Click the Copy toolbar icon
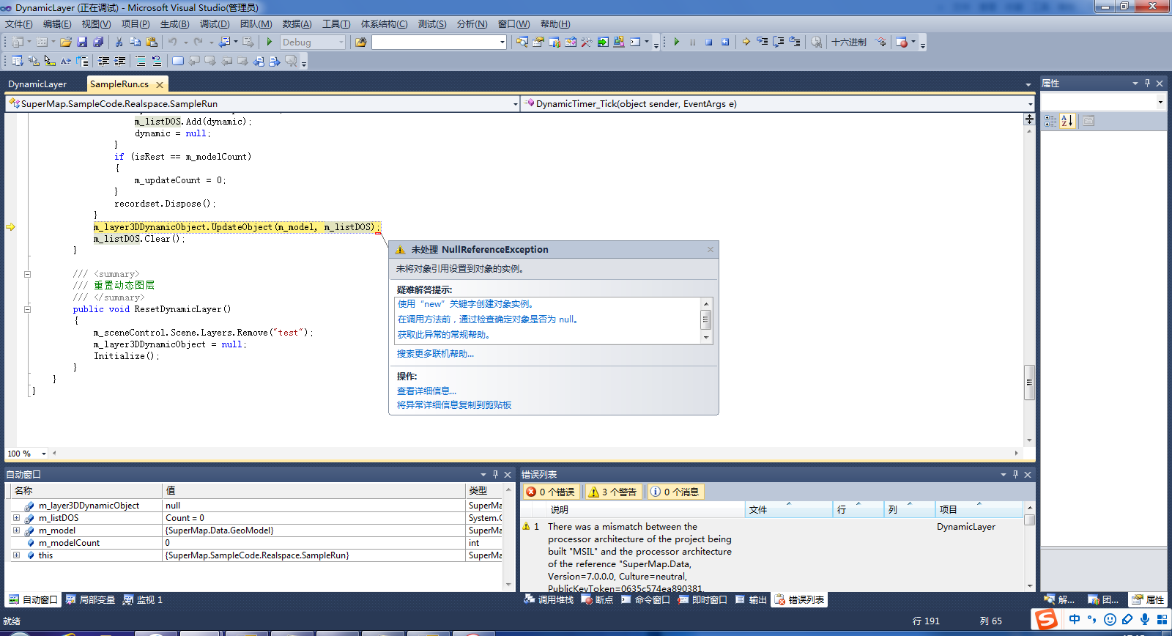The width and height of the screenshot is (1172, 636). [x=135, y=42]
